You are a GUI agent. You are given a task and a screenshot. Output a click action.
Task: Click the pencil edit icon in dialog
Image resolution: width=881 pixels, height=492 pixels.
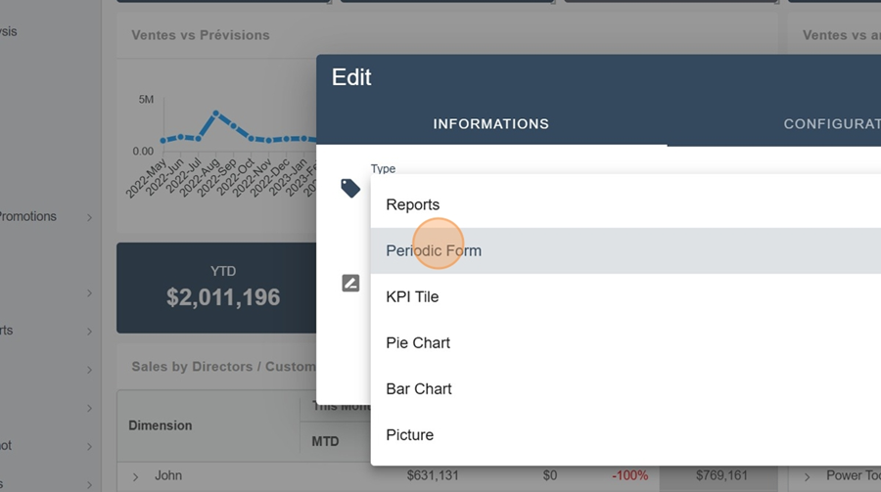(350, 284)
